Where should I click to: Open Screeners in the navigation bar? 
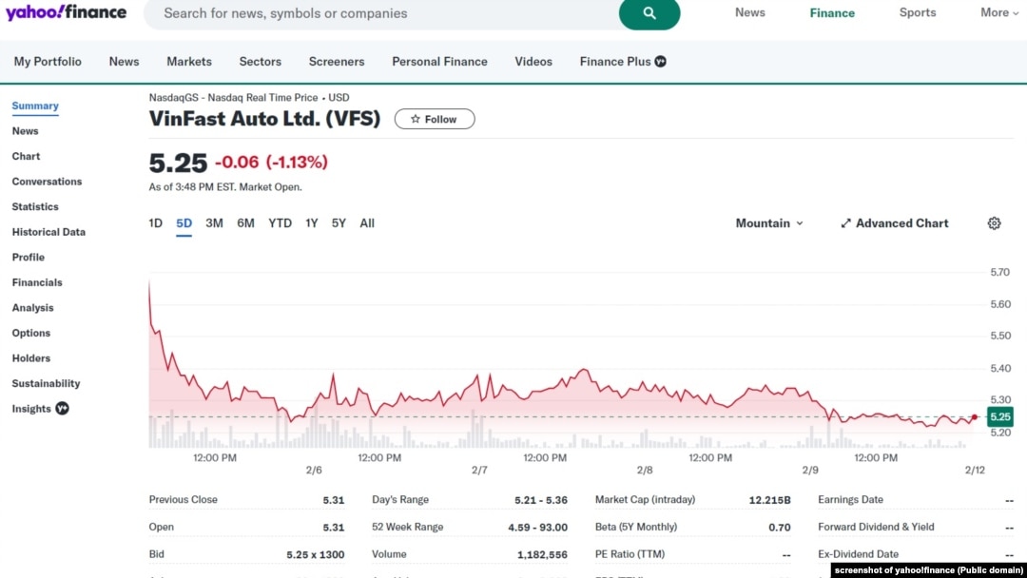point(337,62)
